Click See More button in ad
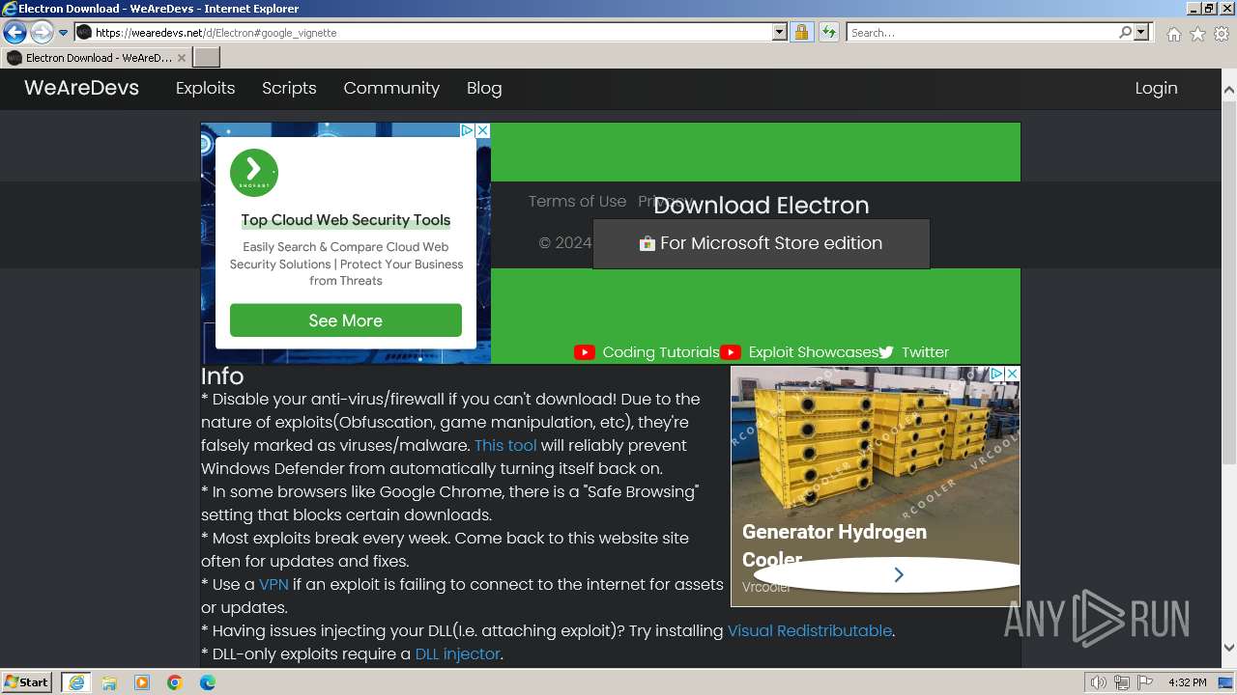 pyautogui.click(x=345, y=320)
